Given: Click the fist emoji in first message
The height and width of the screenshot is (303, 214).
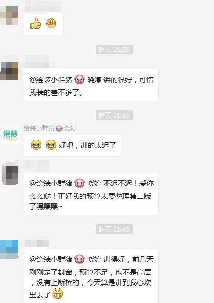Looking at the screenshot, I should tap(51, 24).
